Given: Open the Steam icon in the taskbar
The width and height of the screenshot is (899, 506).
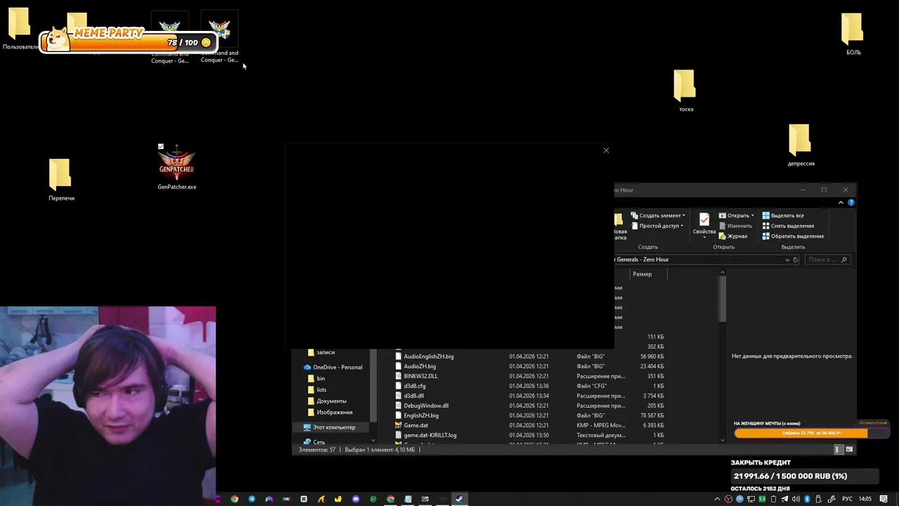Looking at the screenshot, I should coord(459,499).
